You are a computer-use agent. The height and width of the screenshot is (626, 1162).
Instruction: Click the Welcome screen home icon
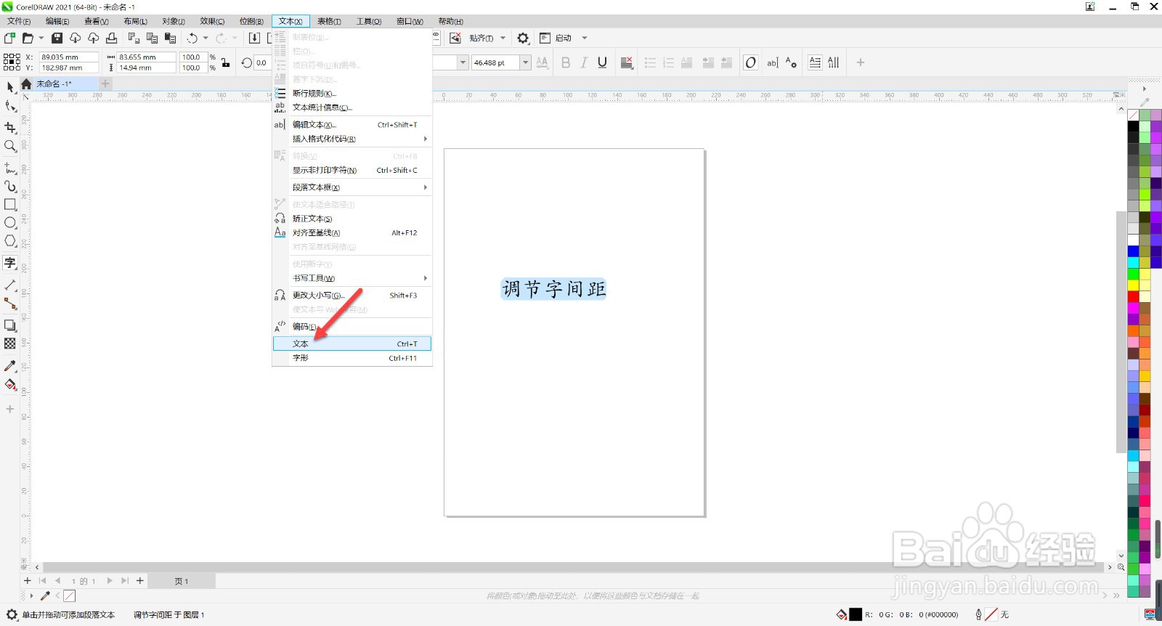(26, 84)
